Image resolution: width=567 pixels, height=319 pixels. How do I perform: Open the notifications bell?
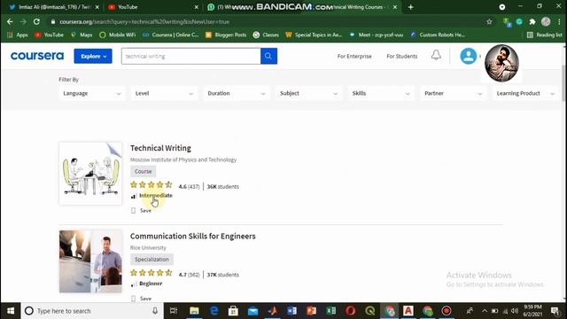pos(436,55)
